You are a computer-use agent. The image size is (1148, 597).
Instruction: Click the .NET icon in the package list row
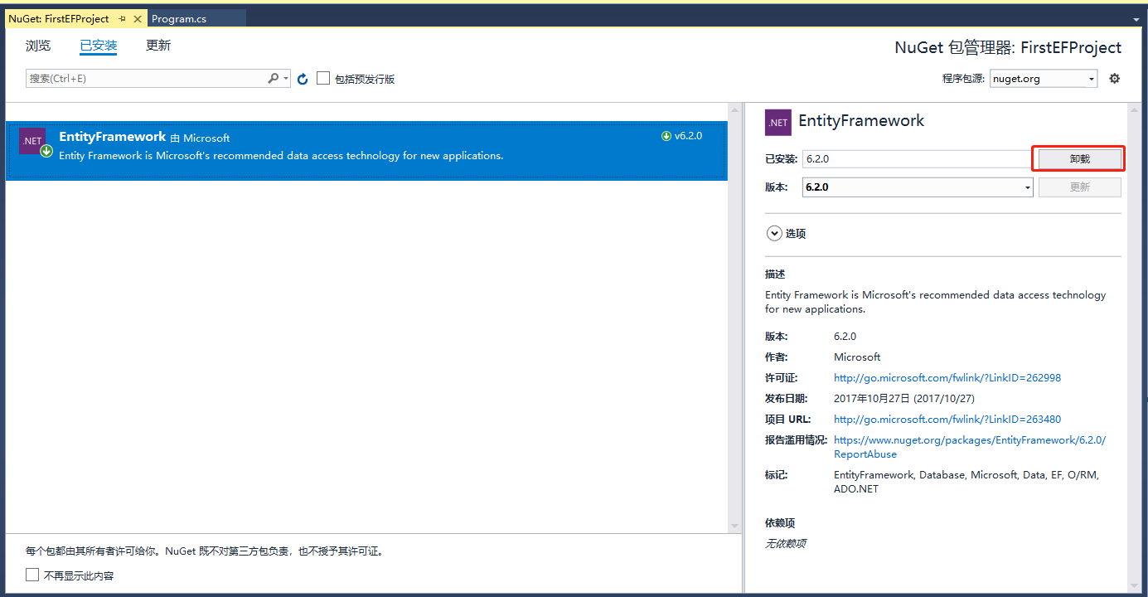point(32,141)
